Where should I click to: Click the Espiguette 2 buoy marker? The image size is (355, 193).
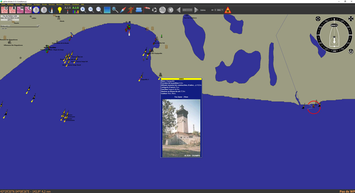click(141, 77)
